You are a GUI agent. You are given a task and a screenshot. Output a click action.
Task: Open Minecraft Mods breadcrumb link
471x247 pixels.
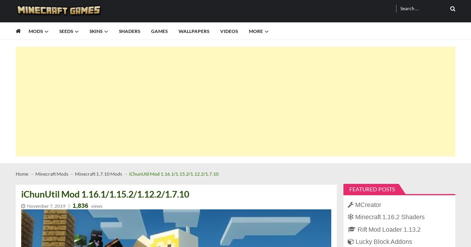click(x=52, y=174)
